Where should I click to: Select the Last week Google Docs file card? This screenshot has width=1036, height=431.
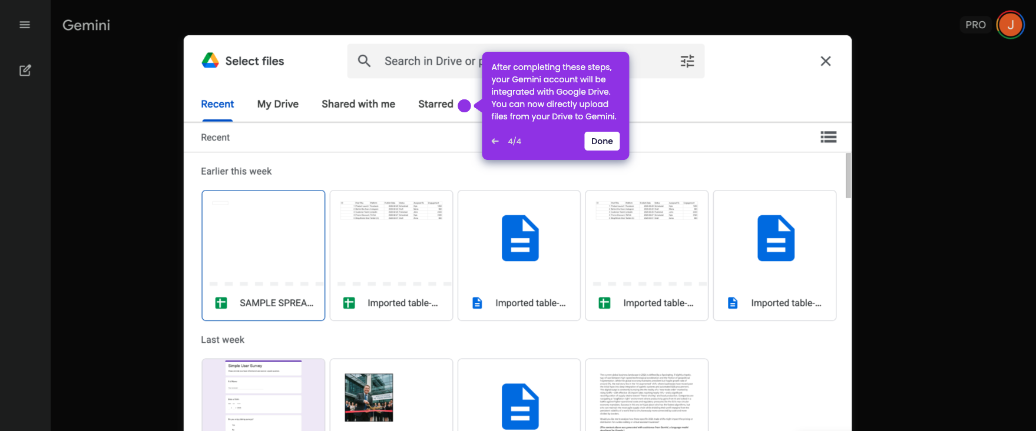(x=519, y=395)
